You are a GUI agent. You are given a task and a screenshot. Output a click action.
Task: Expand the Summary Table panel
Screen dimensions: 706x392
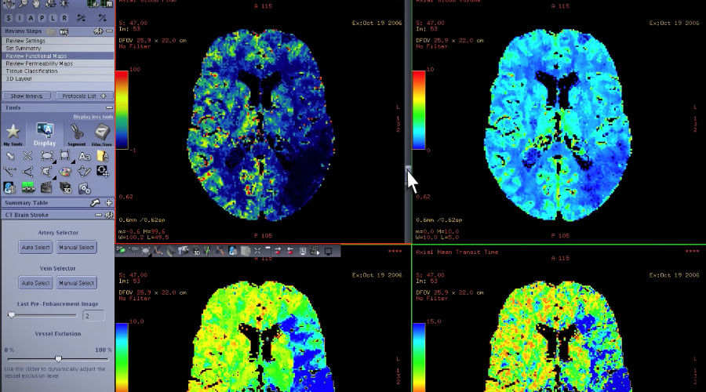point(108,203)
